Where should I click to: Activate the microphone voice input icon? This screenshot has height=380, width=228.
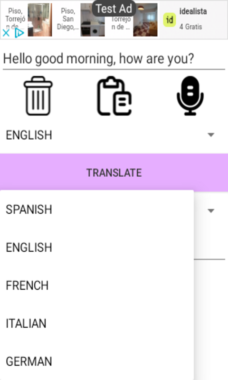pos(190,96)
